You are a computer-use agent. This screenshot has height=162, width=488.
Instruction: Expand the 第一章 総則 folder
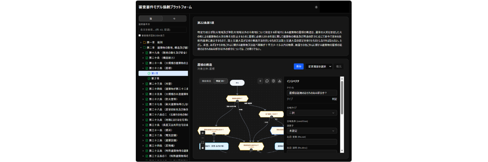[x=141, y=42]
